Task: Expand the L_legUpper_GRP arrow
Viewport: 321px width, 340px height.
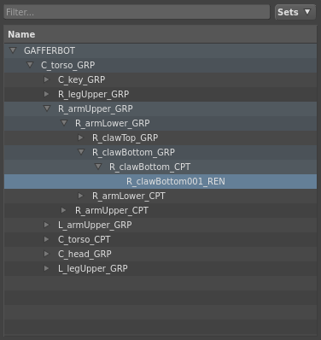Action: click(x=46, y=268)
